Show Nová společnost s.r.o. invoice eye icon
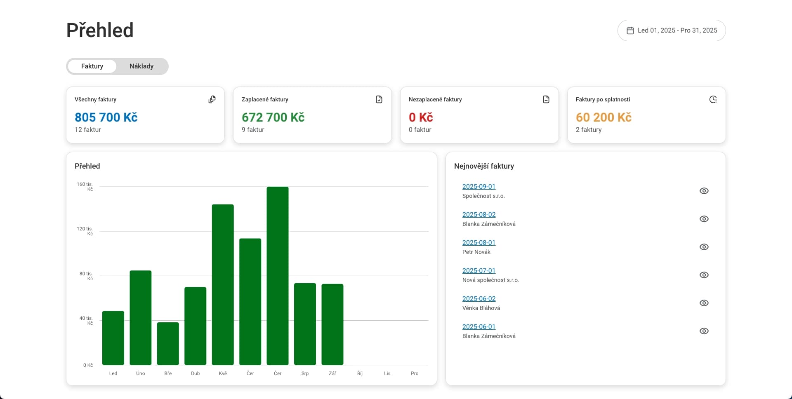Screen dimensions: 792x399 pyautogui.click(x=704, y=275)
